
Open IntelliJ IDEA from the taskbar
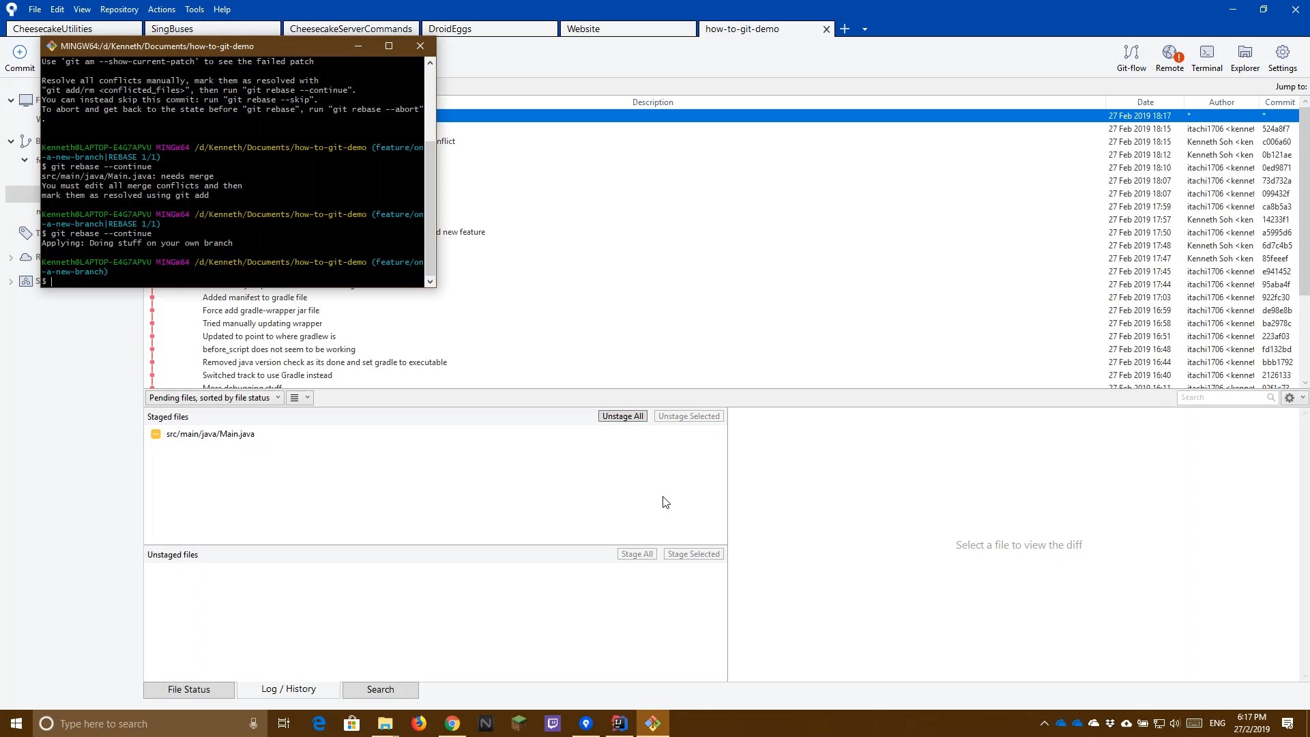620,723
